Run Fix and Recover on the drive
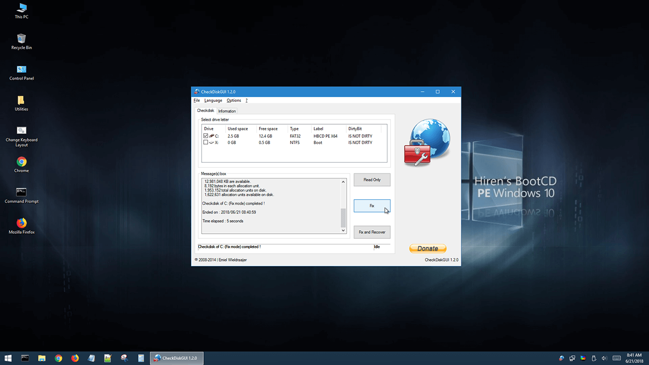The height and width of the screenshot is (365, 649). click(x=372, y=232)
